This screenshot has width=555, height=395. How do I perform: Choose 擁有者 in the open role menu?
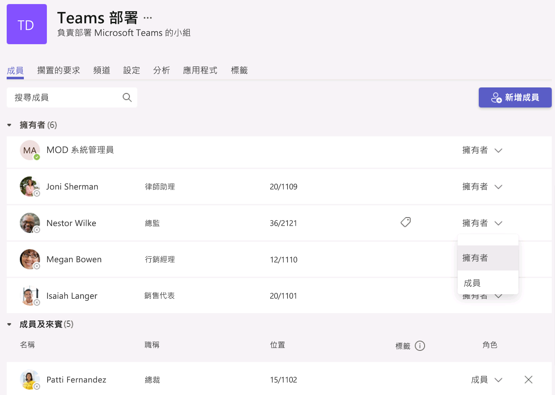[488, 258]
